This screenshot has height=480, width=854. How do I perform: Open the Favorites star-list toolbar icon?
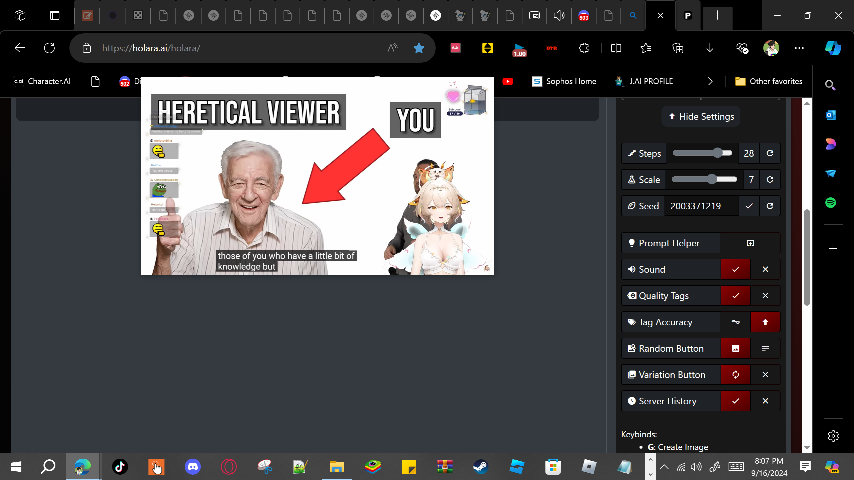pyautogui.click(x=646, y=48)
